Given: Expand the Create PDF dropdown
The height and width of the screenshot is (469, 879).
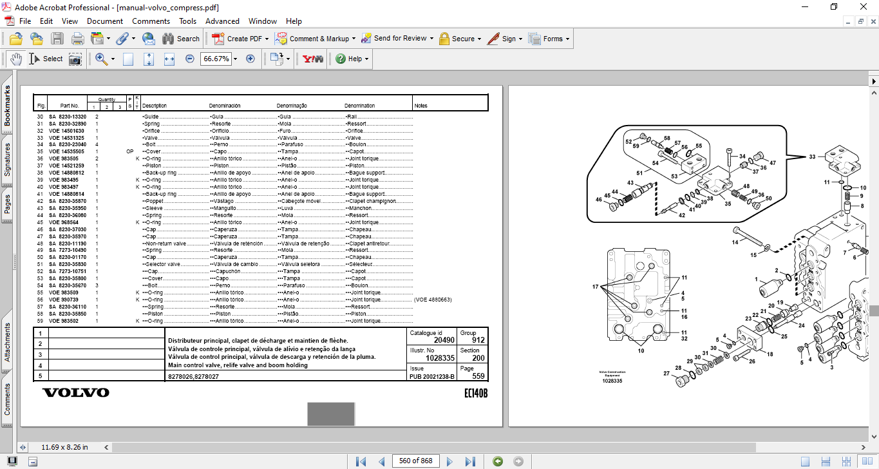Looking at the screenshot, I should click(267, 39).
